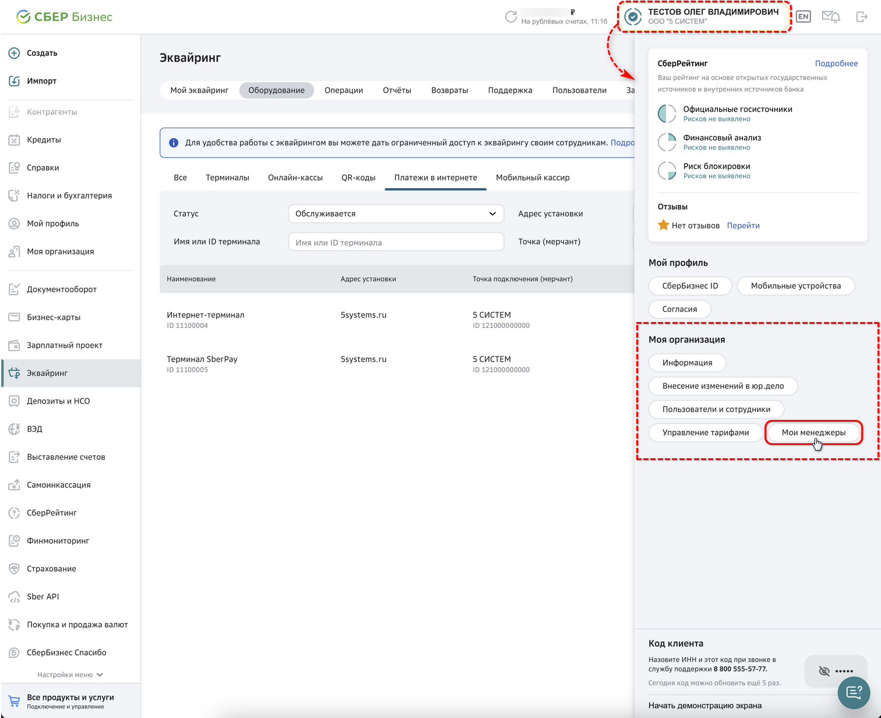Click the Покупка и продажа валют icon
881x718 pixels.
14,625
